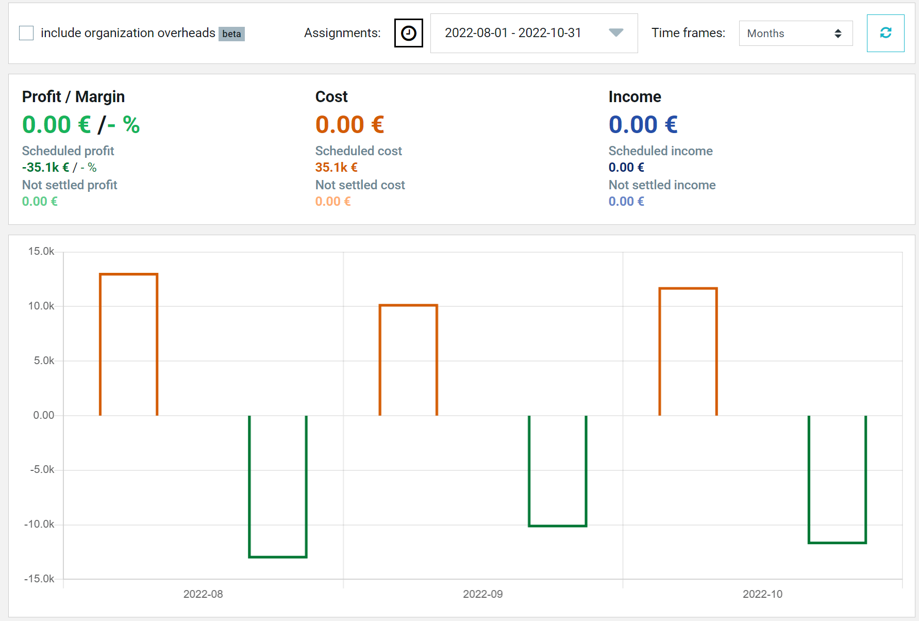Click the Scheduled cost 35.1k € value
The width and height of the screenshot is (919, 621).
coord(336,168)
